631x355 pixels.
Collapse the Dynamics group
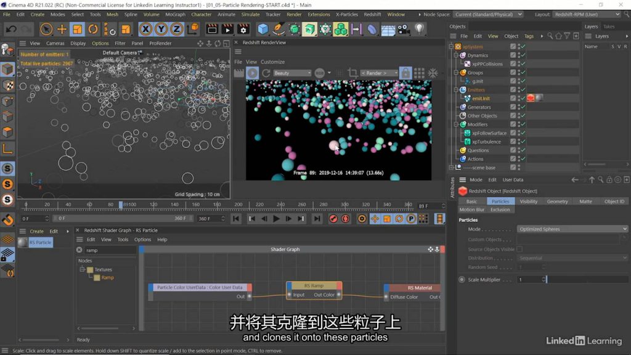pyautogui.click(x=457, y=55)
